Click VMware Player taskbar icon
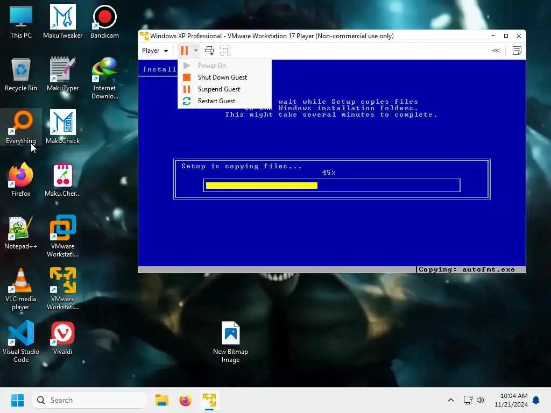Viewport: 551px width, 413px height. (x=209, y=400)
